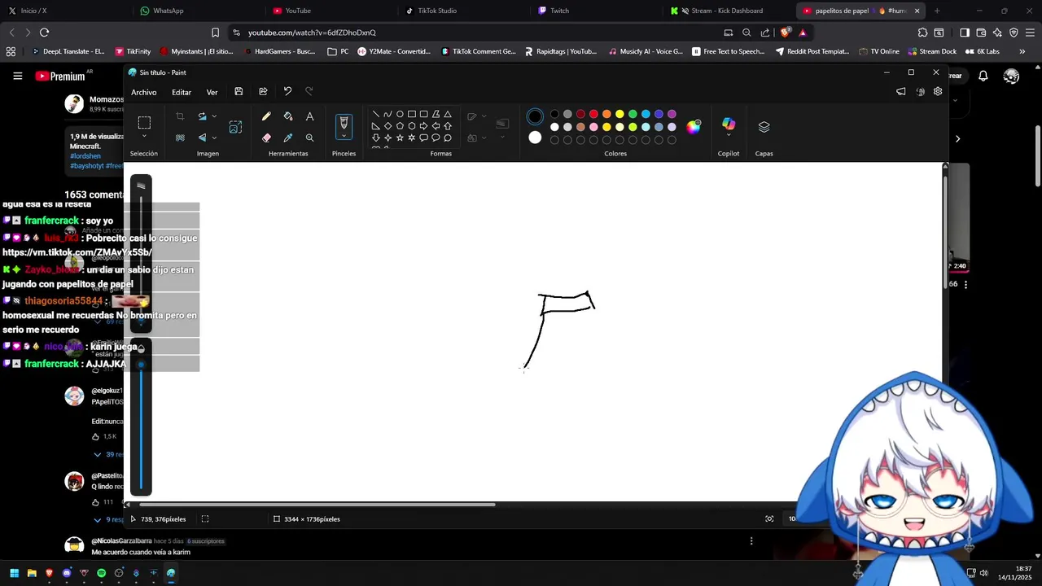Viewport: 1042px width, 586px height.
Task: Select the primary color 1 swatch
Action: click(x=535, y=116)
